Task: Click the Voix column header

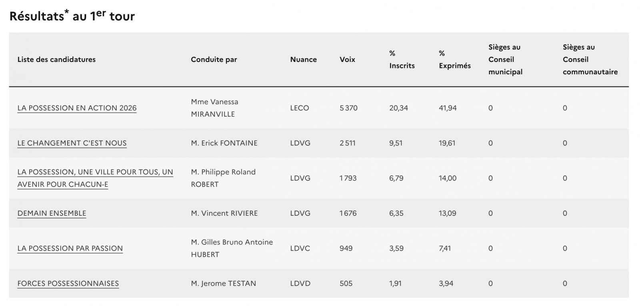Action: 347,60
